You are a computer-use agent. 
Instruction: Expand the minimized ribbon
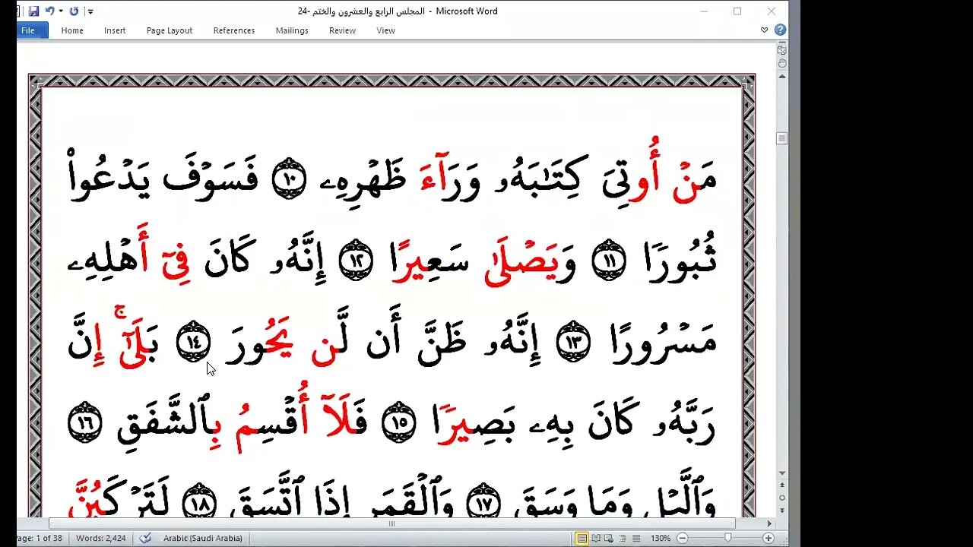pyautogui.click(x=764, y=30)
